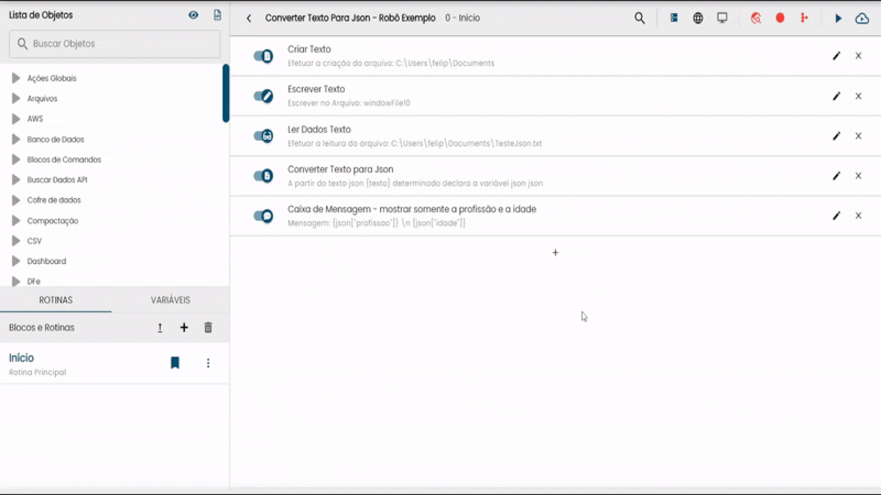Add new step with plus button
The width and height of the screenshot is (881, 495).
click(x=555, y=253)
